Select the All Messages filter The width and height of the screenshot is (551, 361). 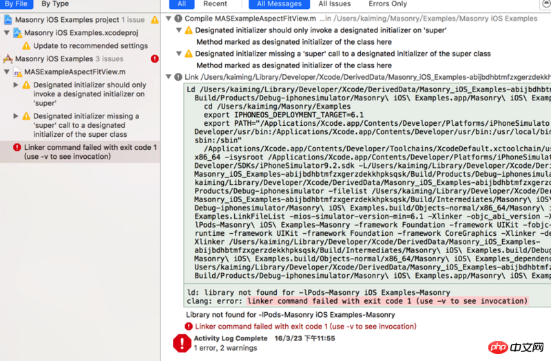(x=279, y=4)
